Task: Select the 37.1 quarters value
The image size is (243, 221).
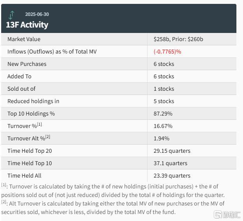Action: tap(170, 163)
